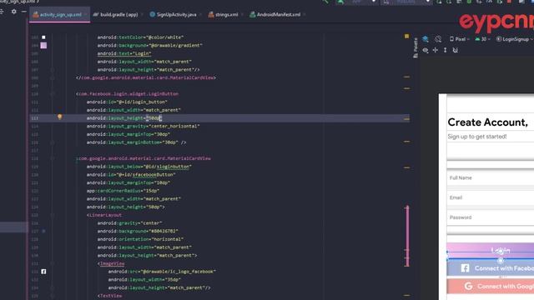Click the android:gravity center code line
This screenshot has height=300, width=534.
tap(129, 223)
